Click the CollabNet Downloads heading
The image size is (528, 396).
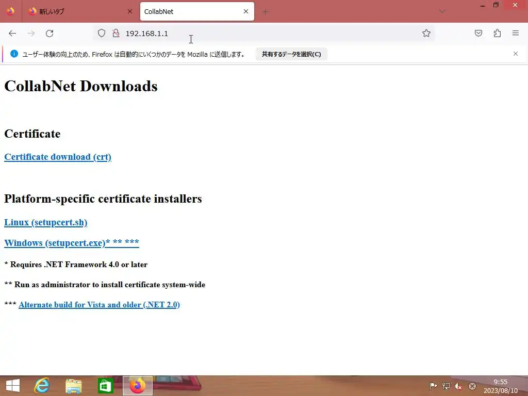pyautogui.click(x=81, y=86)
